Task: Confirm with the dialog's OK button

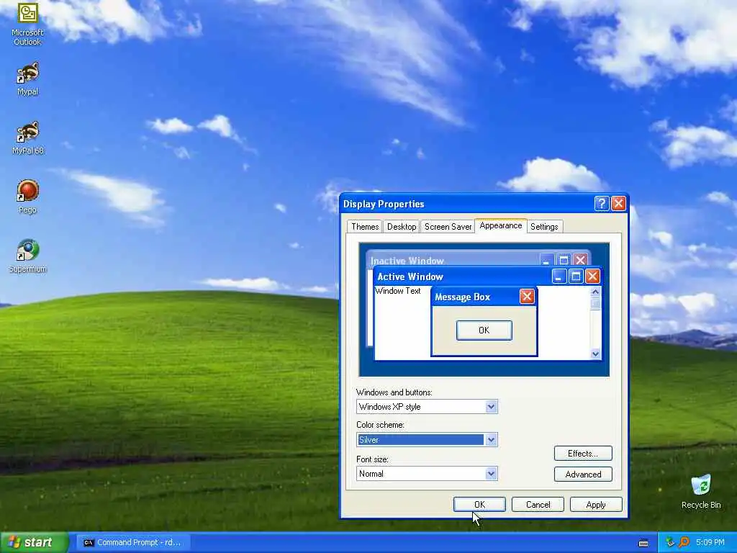Action: (479, 505)
